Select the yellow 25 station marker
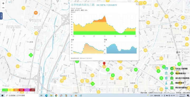Image resolution: width=190 pixels, height=97 pixels. 136,86
